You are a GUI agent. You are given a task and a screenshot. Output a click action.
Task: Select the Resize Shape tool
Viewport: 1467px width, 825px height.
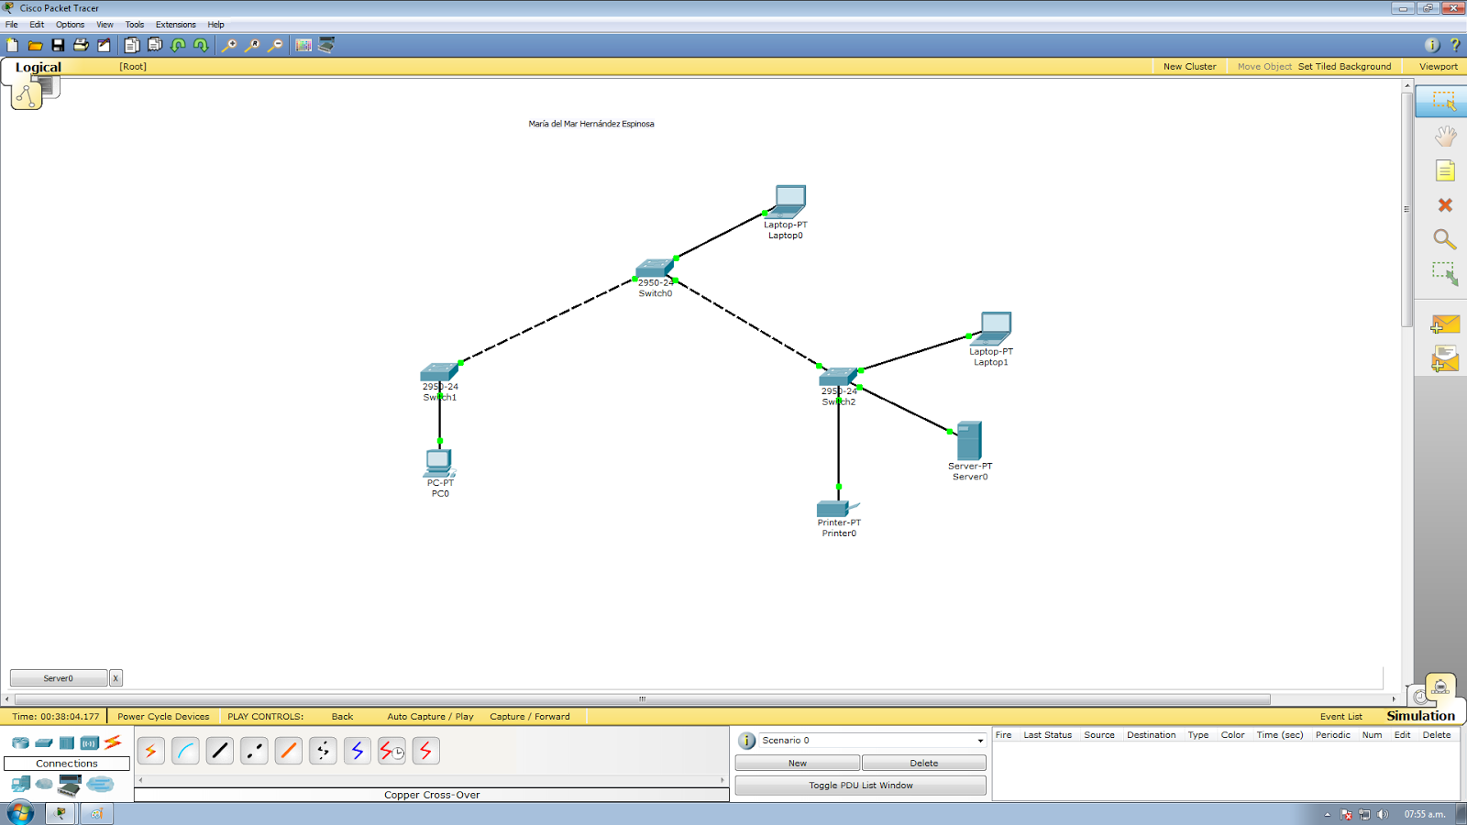tap(1446, 273)
